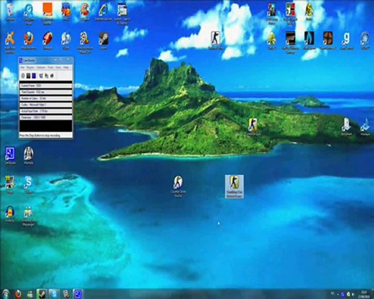374x299 pixels.
Task: Open the Windows Start menu orb
Action: click(6, 294)
